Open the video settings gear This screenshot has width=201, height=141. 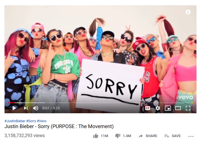158,108
